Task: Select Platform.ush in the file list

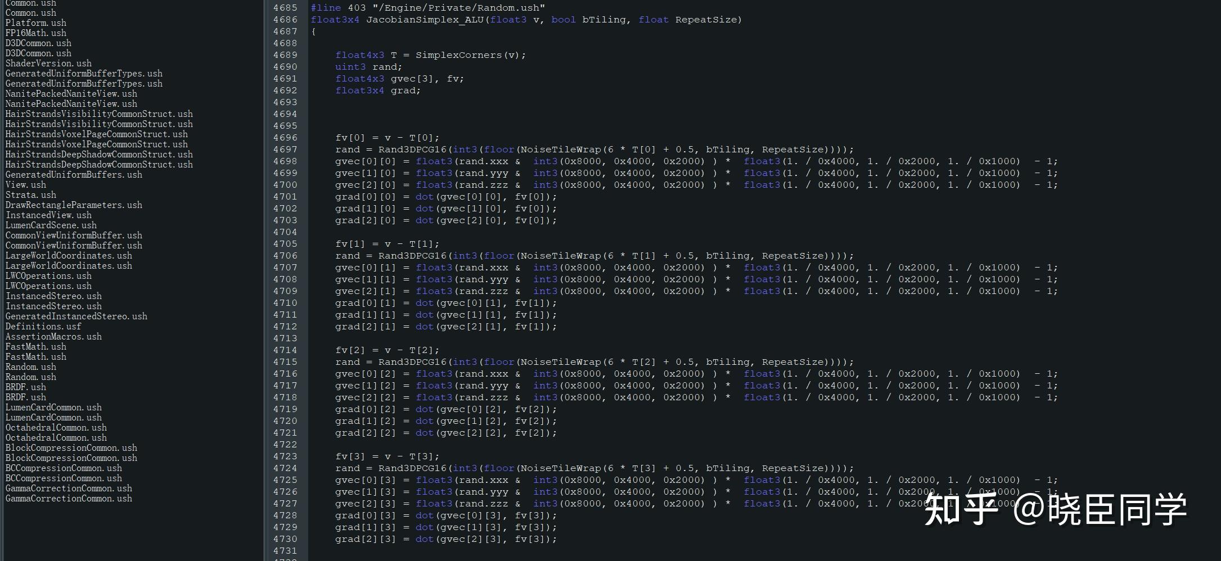Action: click(36, 23)
